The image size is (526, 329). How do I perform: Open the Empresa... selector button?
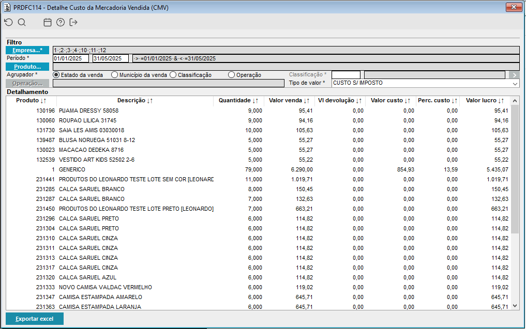pos(27,50)
